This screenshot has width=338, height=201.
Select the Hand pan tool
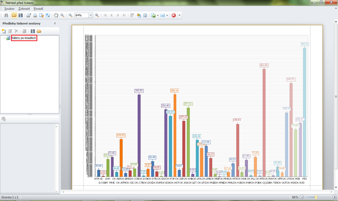pos(56,15)
